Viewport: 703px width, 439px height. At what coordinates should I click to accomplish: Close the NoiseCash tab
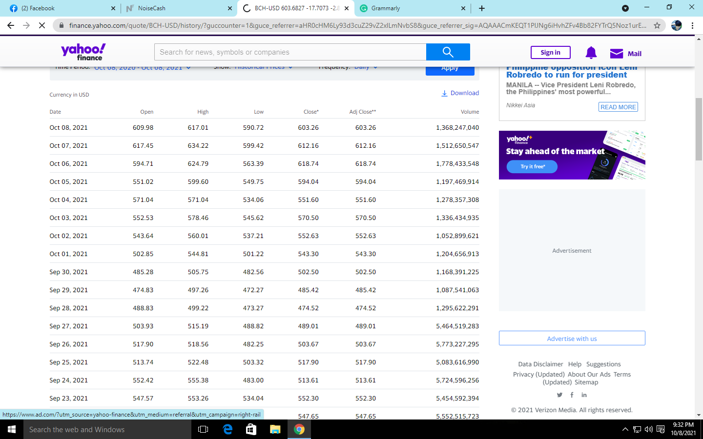tap(230, 8)
